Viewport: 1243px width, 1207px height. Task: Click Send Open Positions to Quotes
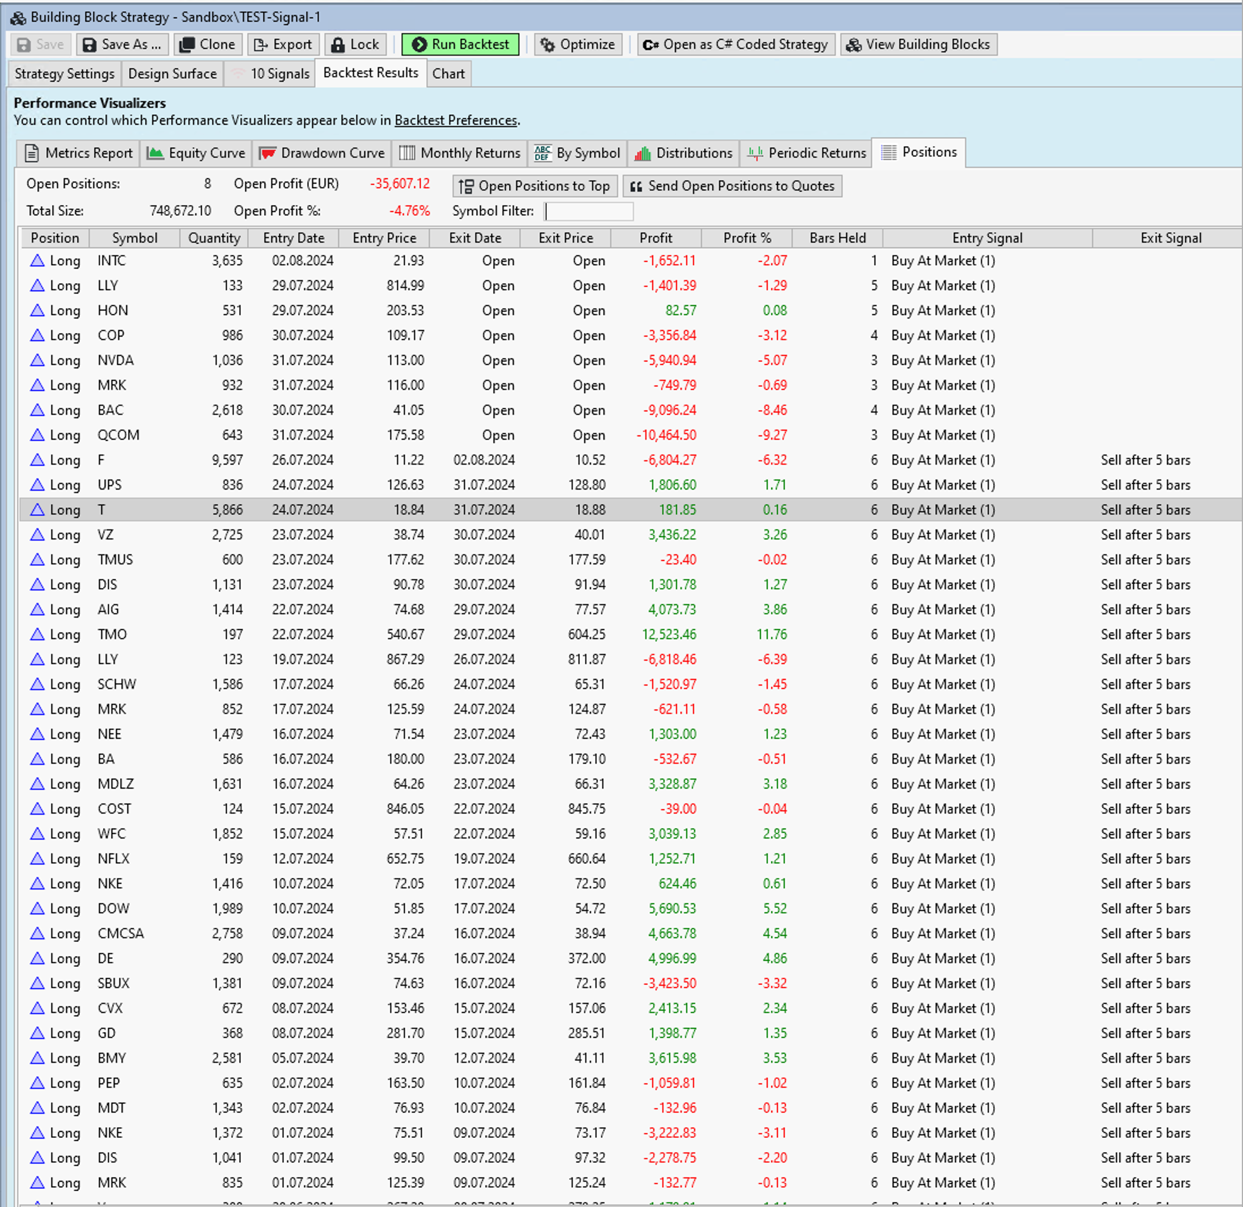(732, 186)
